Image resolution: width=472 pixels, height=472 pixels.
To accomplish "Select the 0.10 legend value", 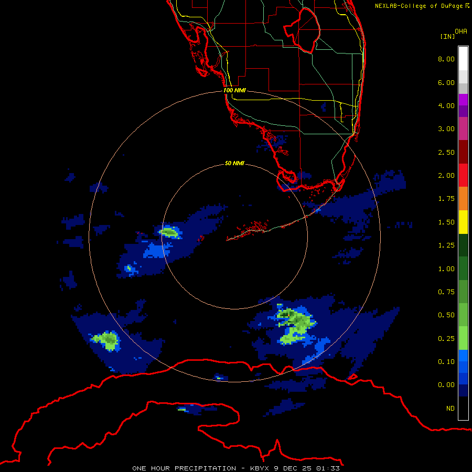I will pyautogui.click(x=446, y=362).
